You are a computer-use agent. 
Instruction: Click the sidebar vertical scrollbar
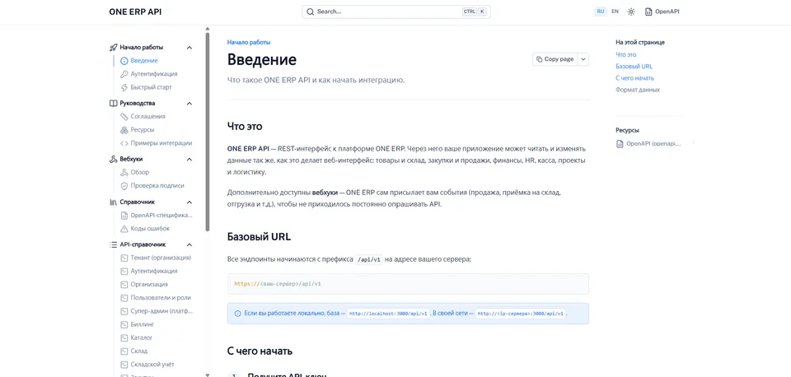(x=208, y=131)
